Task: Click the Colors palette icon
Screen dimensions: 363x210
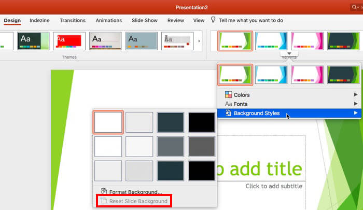Action: 229,94
